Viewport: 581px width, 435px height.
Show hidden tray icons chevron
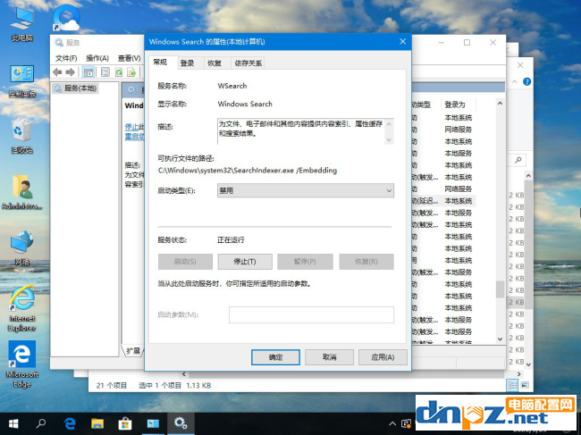[x=392, y=423]
